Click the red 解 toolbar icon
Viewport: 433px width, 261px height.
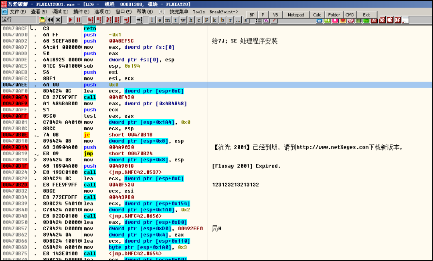tap(397, 20)
